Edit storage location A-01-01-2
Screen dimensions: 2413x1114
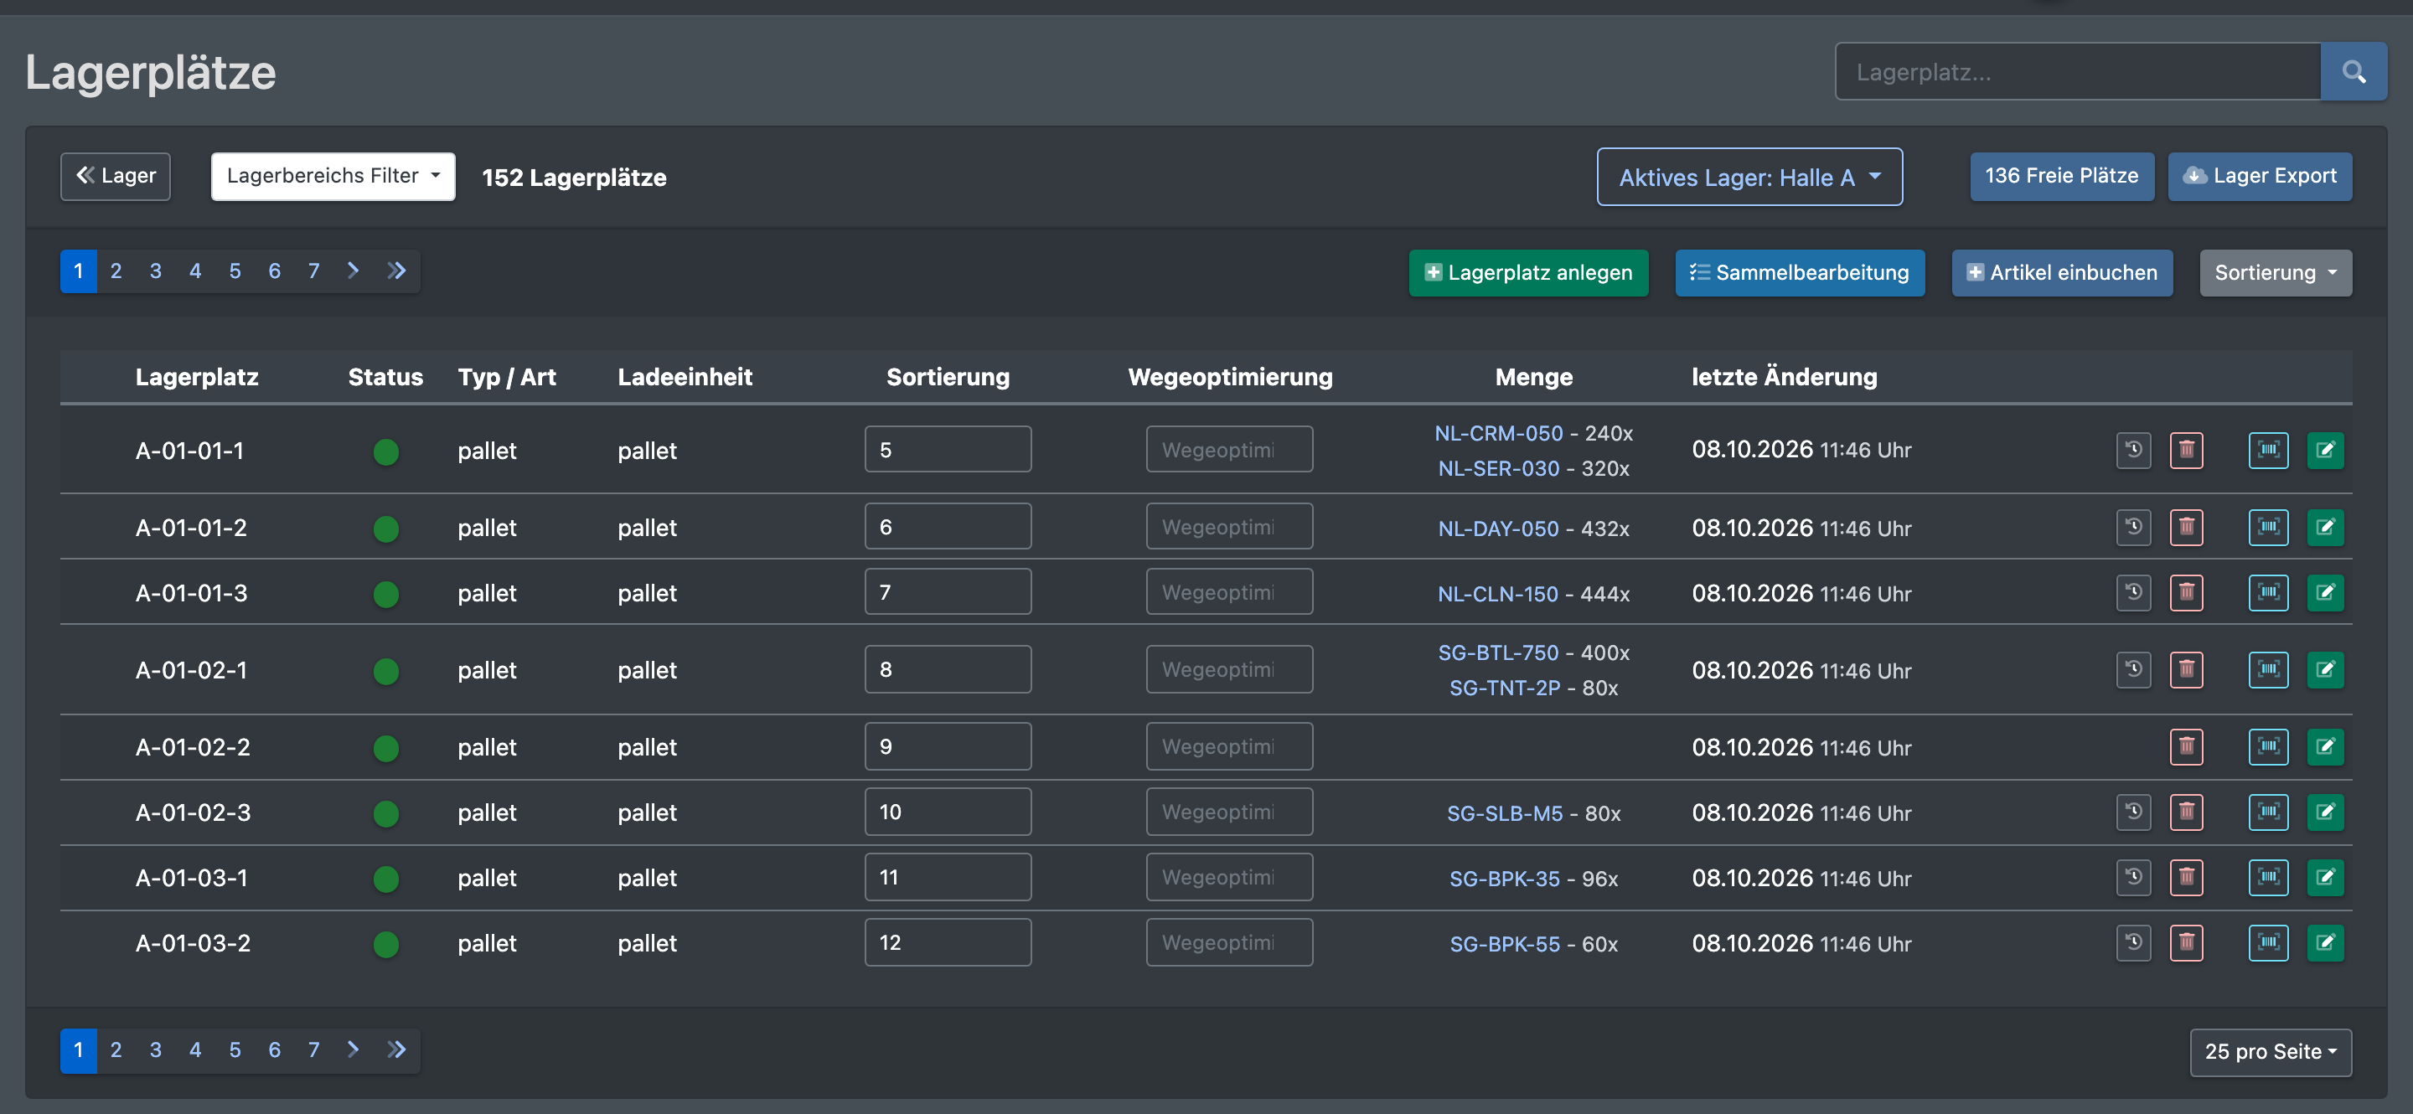click(2325, 527)
